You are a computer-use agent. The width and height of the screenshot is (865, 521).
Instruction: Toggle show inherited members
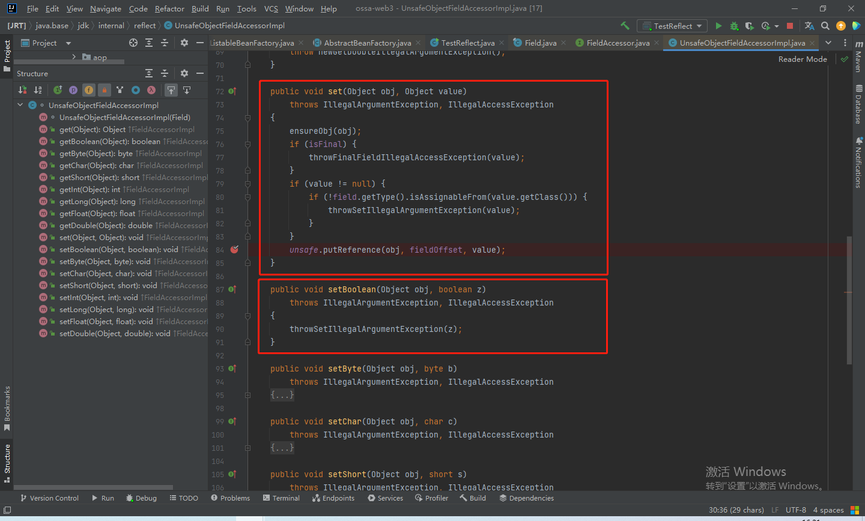[58, 90]
